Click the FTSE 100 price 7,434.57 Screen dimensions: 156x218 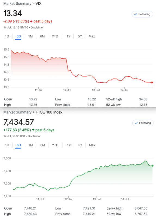click(19, 122)
